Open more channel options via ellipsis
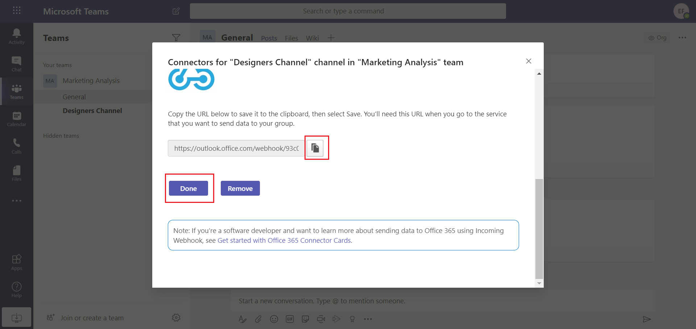696x329 pixels. click(683, 38)
